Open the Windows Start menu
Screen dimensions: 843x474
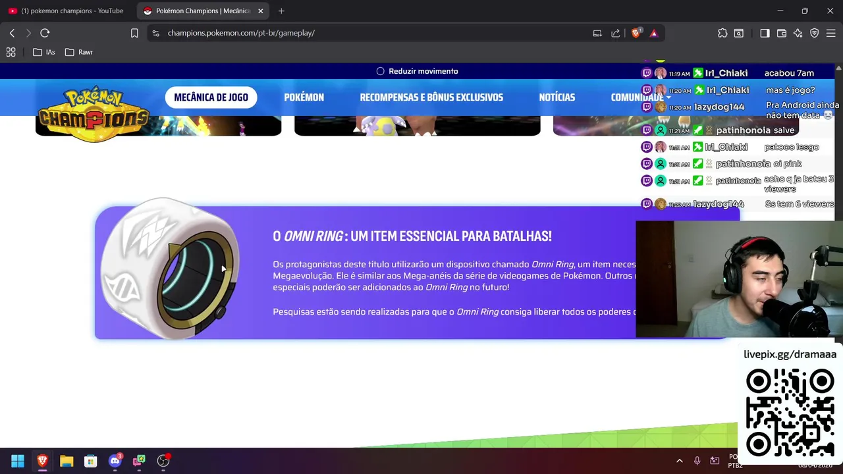pos(18,461)
